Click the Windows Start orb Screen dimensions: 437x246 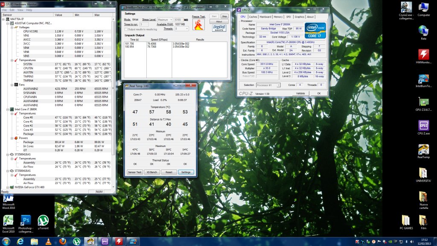point(6,241)
